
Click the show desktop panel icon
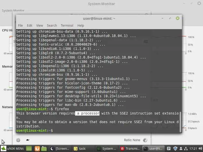[x=29, y=148]
